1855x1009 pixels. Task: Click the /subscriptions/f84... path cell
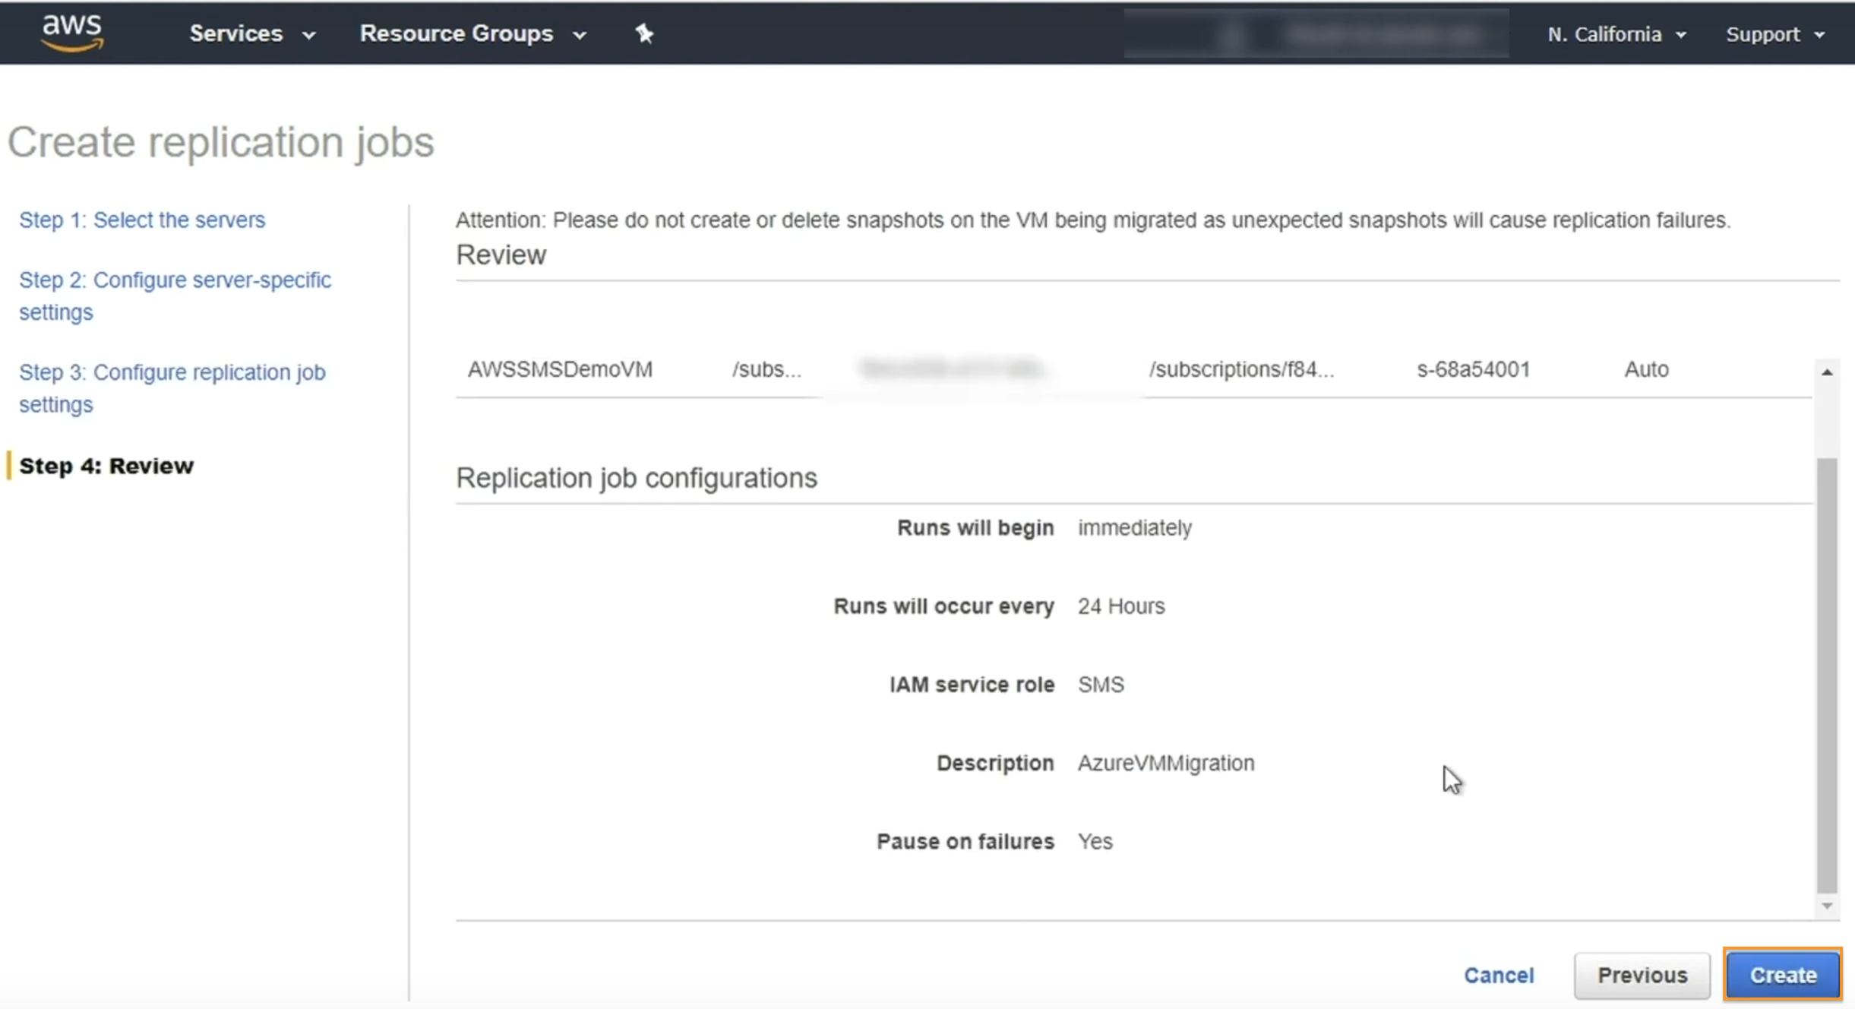[x=1241, y=369]
